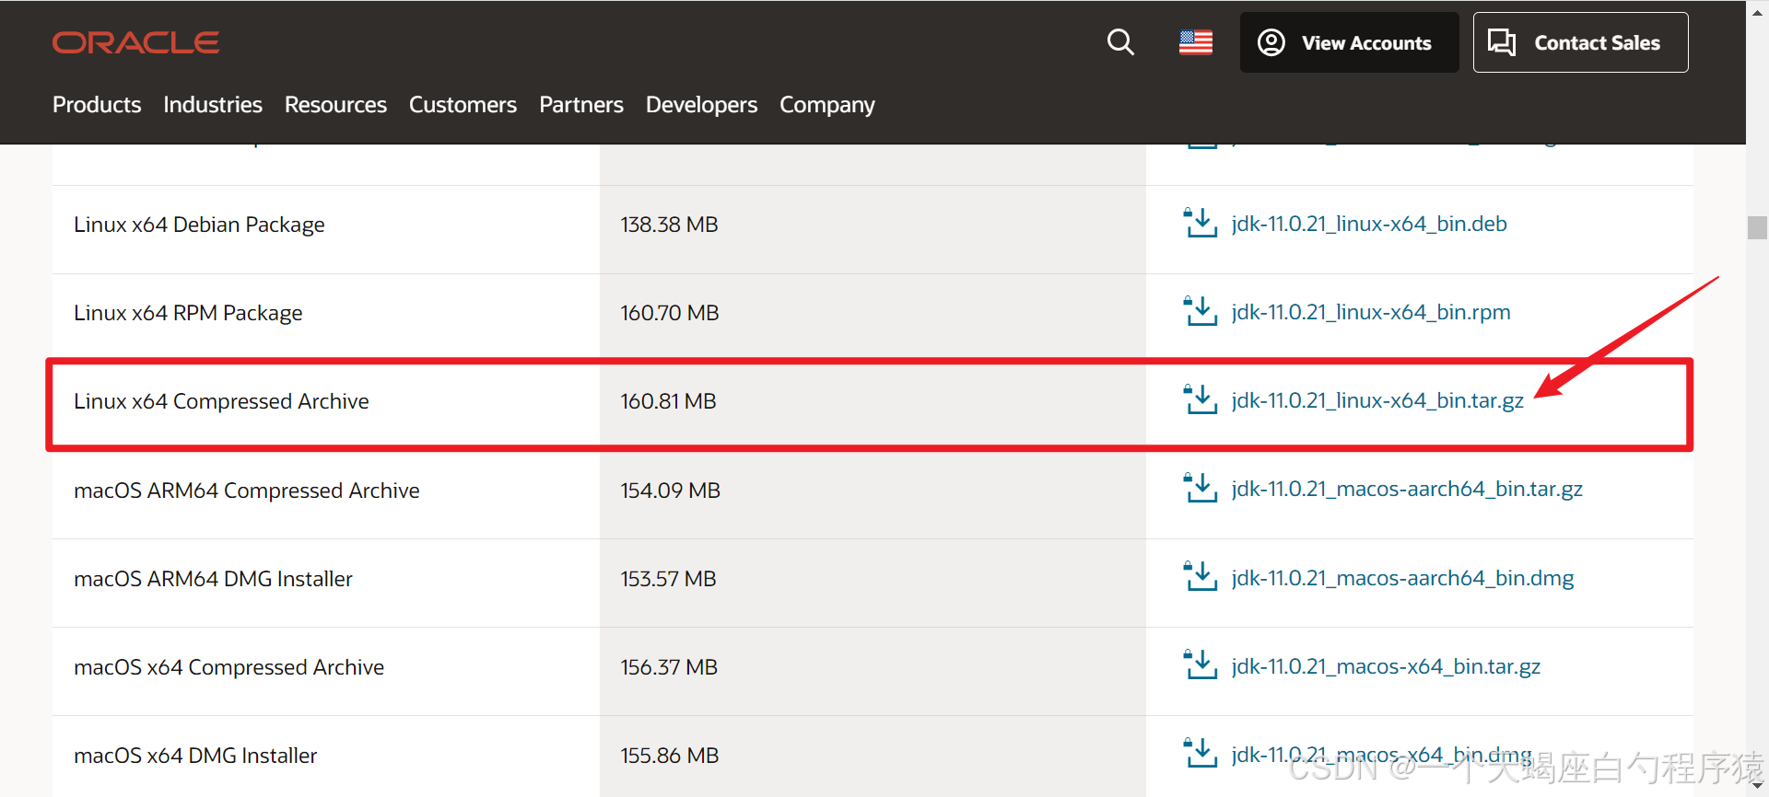The image size is (1769, 797).
Task: Click download icon for macos-aarch64_bin.tar.gz
Action: [x=1201, y=489]
